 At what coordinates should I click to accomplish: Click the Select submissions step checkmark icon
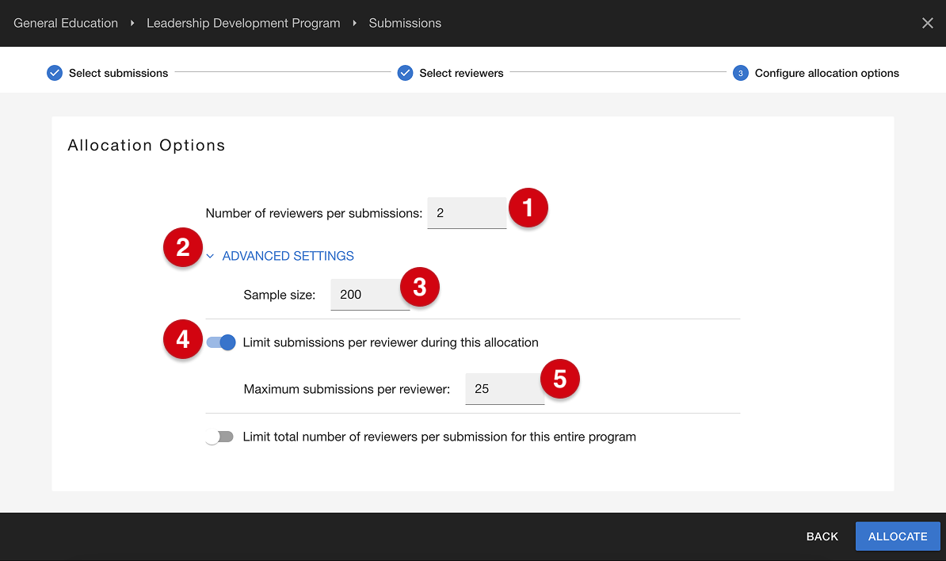(x=55, y=73)
